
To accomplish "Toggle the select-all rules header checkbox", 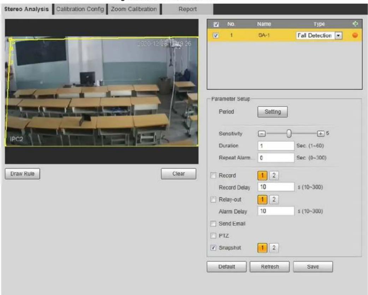I will point(216,24).
